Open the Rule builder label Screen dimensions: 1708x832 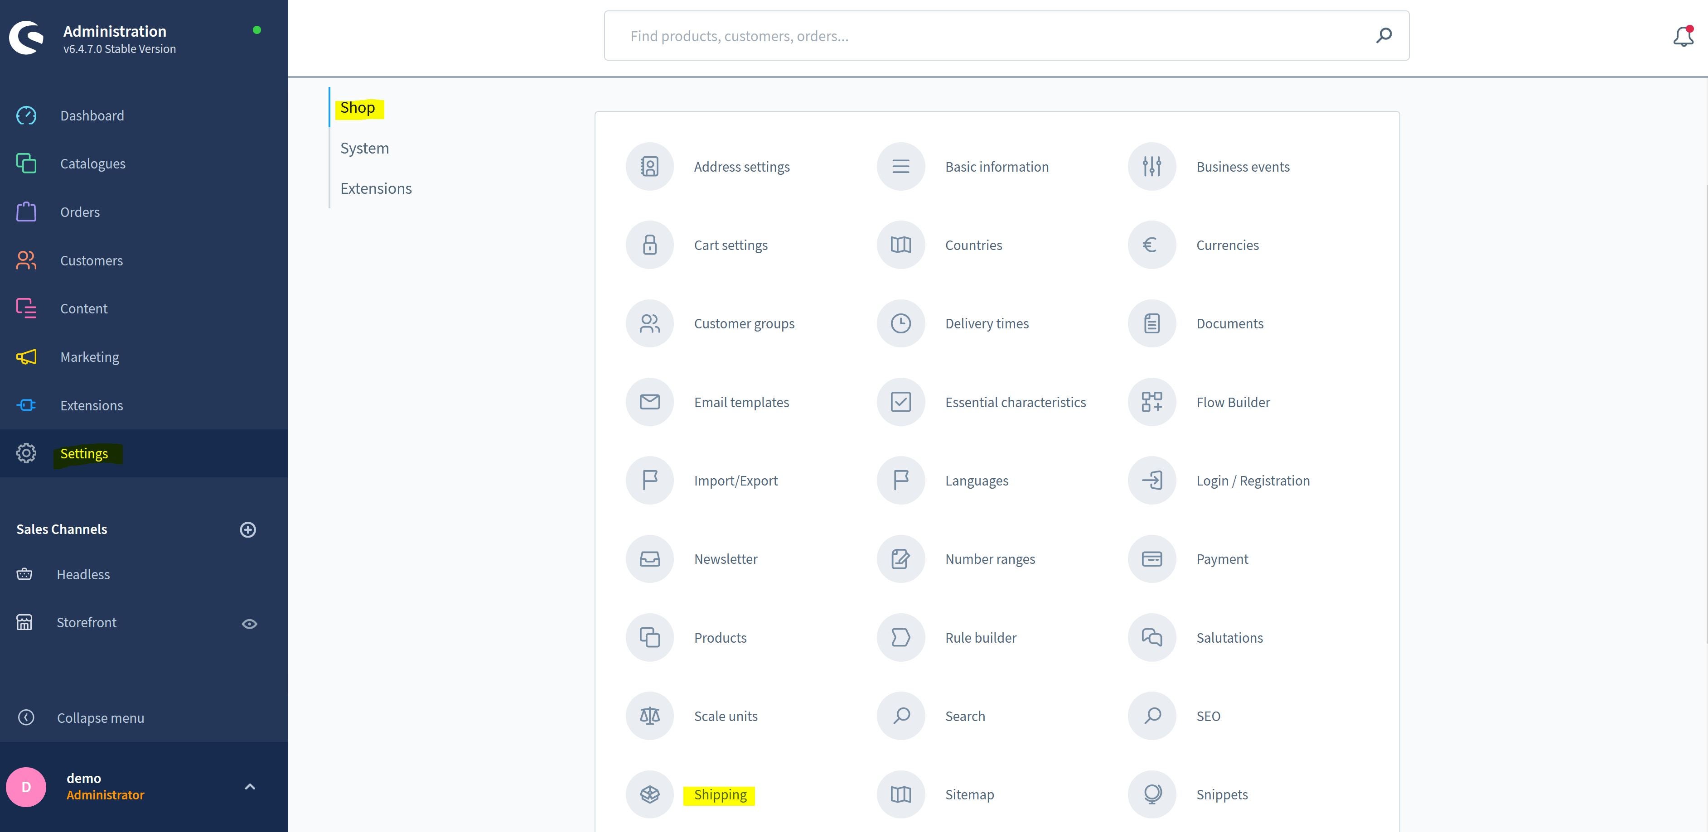[981, 637]
